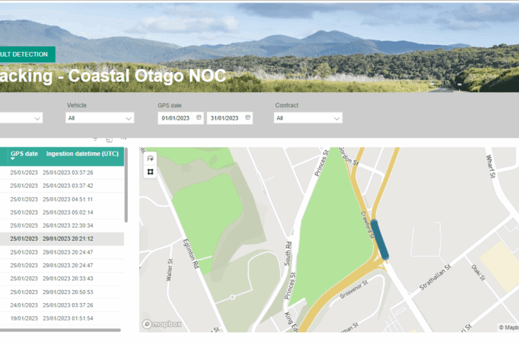The image size is (519, 346).
Task: Select the row ingested 29/01/2023 20:21:12
Action: click(x=68, y=239)
